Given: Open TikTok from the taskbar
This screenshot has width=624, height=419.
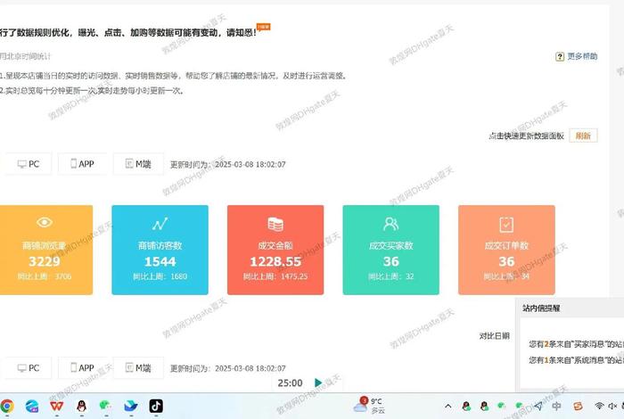Looking at the screenshot, I should pyautogui.click(x=156, y=406).
